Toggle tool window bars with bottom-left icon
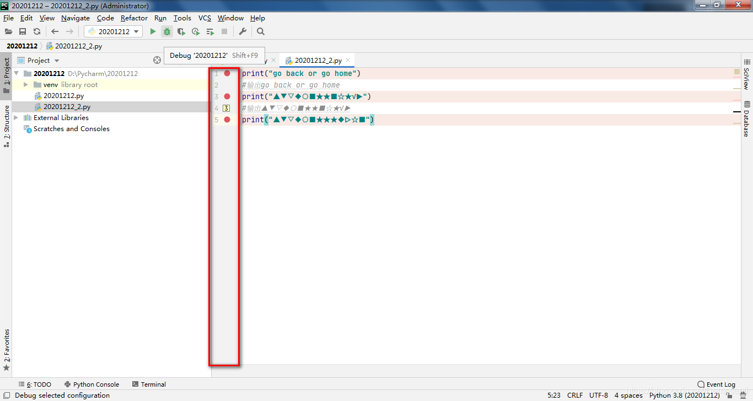 (6, 395)
